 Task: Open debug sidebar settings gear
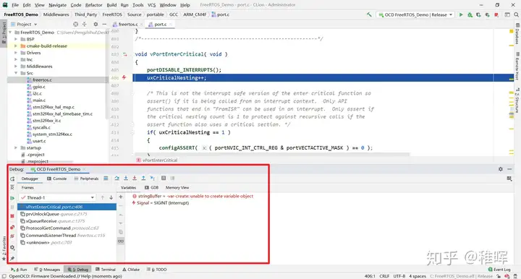tap(12, 247)
